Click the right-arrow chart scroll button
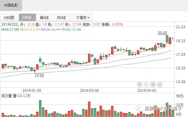 click(146, 84)
